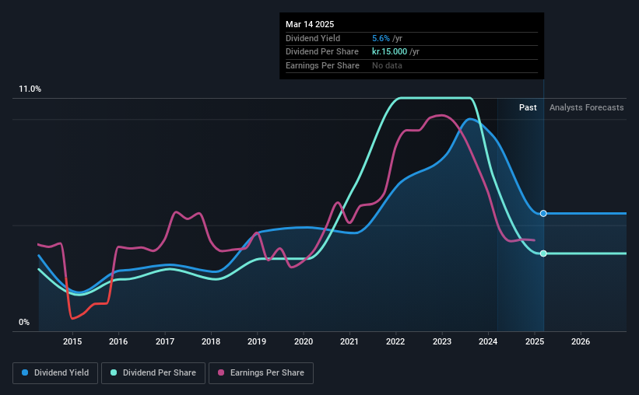Click the 2025 x-axis label
Viewport: 639px width, 395px height.
click(535, 341)
